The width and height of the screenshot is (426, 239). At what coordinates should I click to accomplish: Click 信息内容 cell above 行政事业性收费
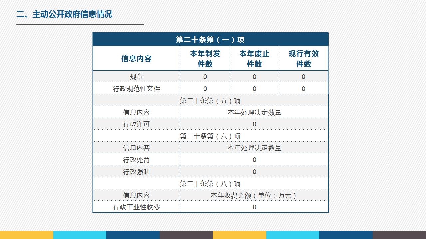[136, 195]
